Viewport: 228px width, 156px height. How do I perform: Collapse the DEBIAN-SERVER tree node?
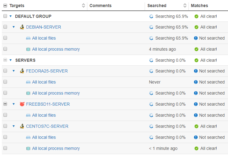(13, 27)
